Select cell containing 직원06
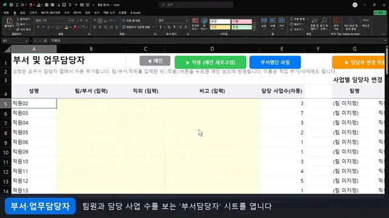The width and height of the screenshot is (389, 218). coord(34,142)
